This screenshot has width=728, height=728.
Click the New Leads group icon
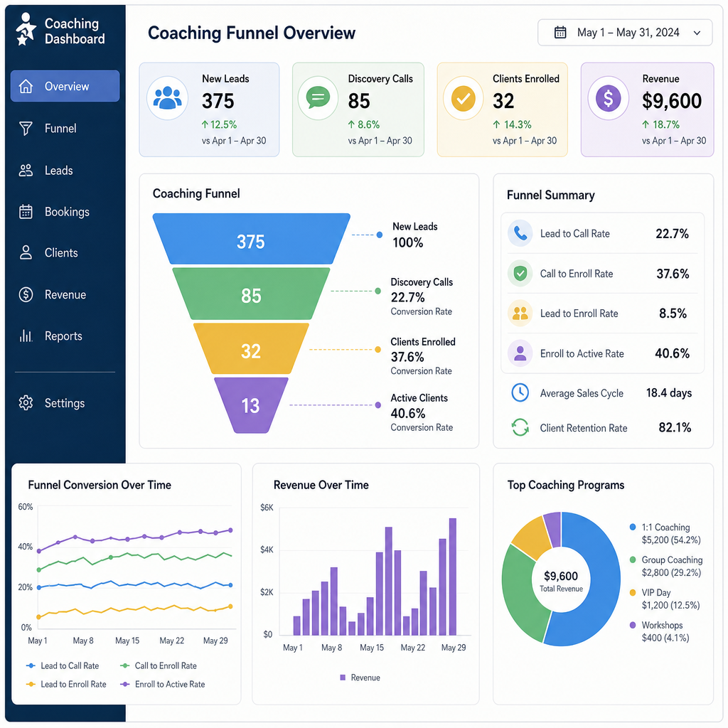(167, 98)
